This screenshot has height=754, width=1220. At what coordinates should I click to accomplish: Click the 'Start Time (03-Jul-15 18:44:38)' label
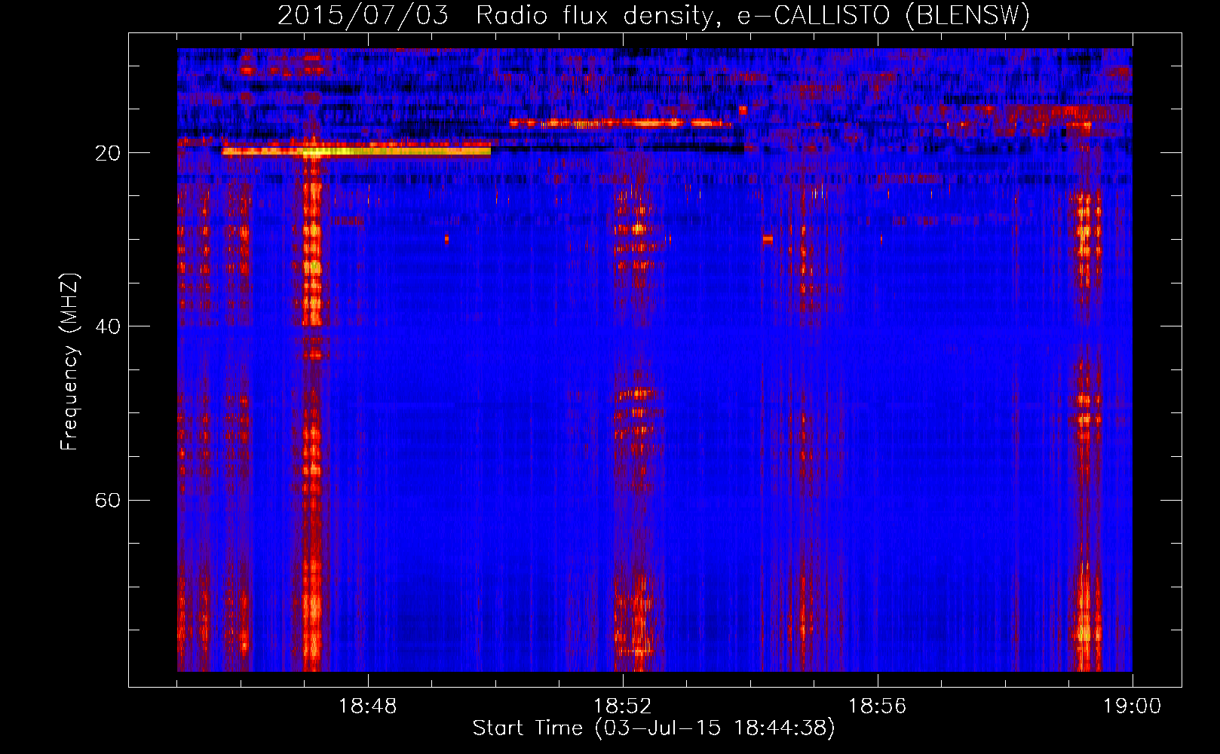click(x=654, y=728)
